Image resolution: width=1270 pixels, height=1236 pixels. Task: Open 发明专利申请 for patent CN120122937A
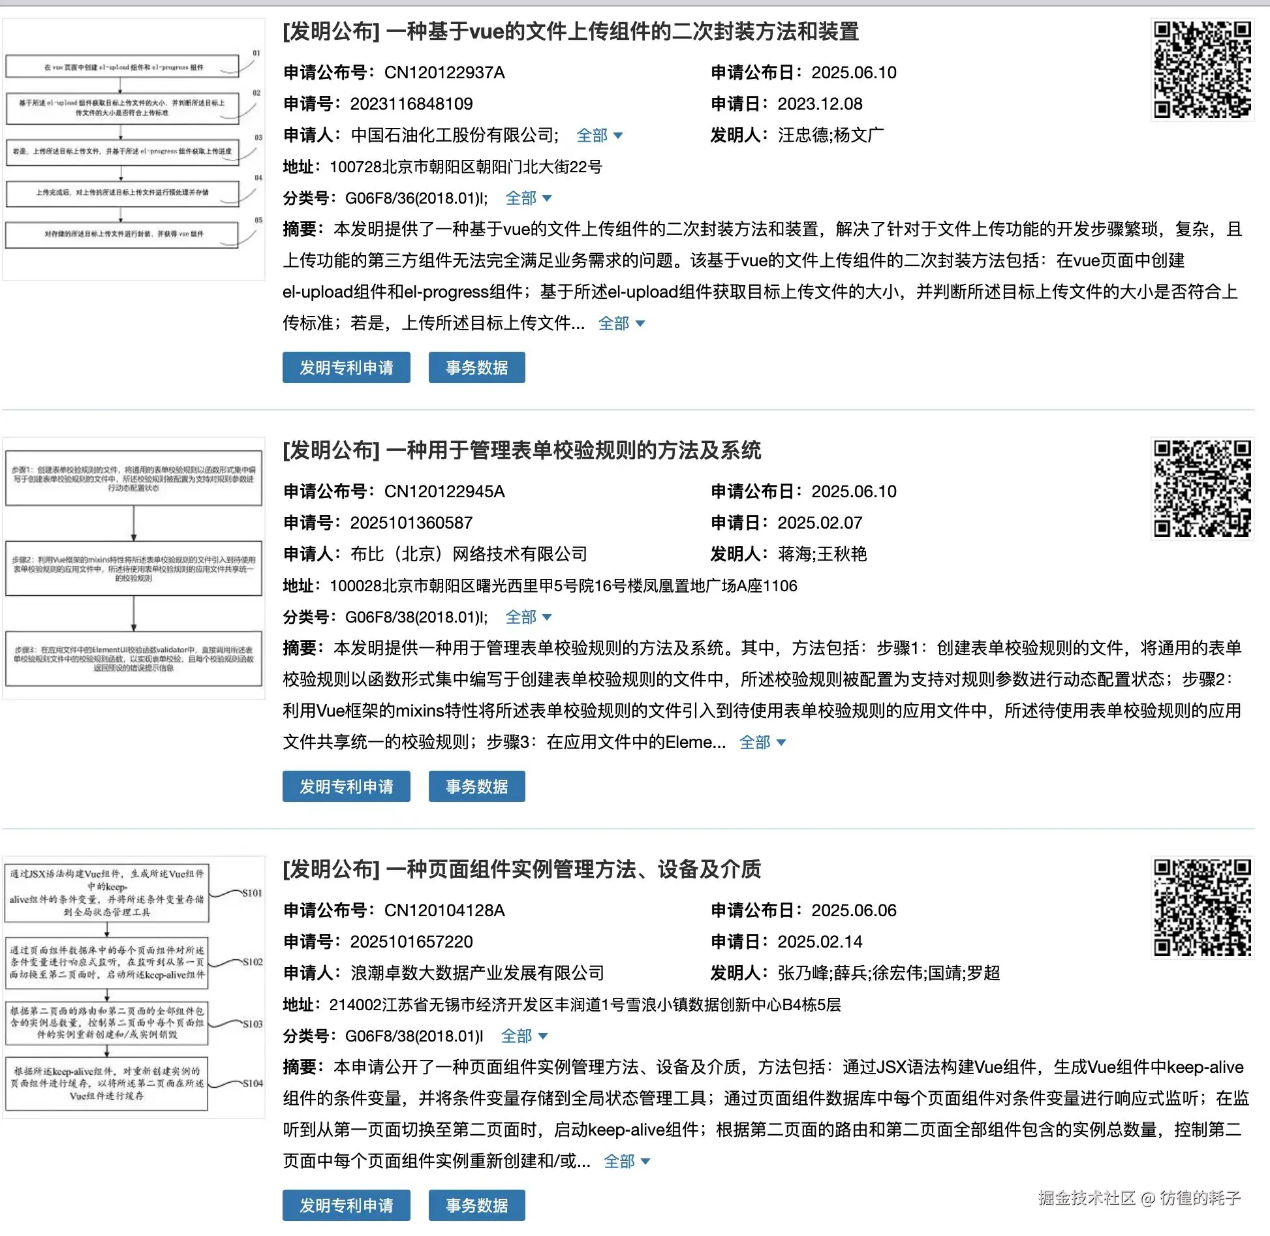click(346, 367)
